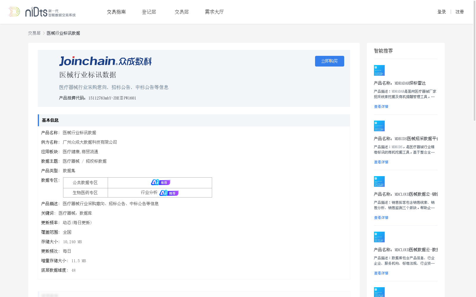
Task: View details of MDCLOUD sales product
Action: (381, 218)
